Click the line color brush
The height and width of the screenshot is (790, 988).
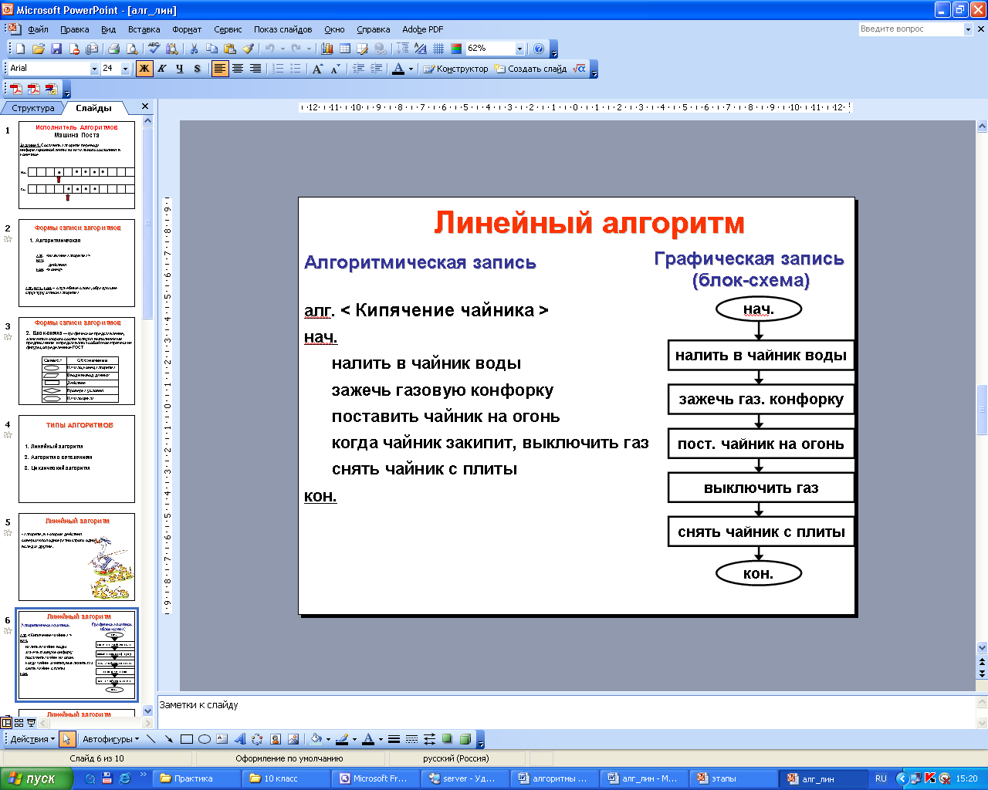(x=341, y=739)
